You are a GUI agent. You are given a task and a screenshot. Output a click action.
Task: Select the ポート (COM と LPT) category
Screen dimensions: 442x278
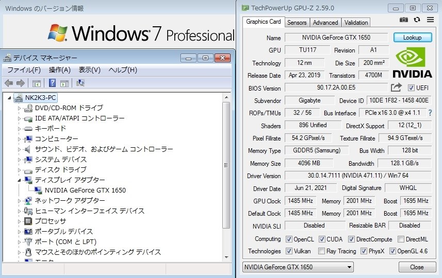(x=66, y=241)
